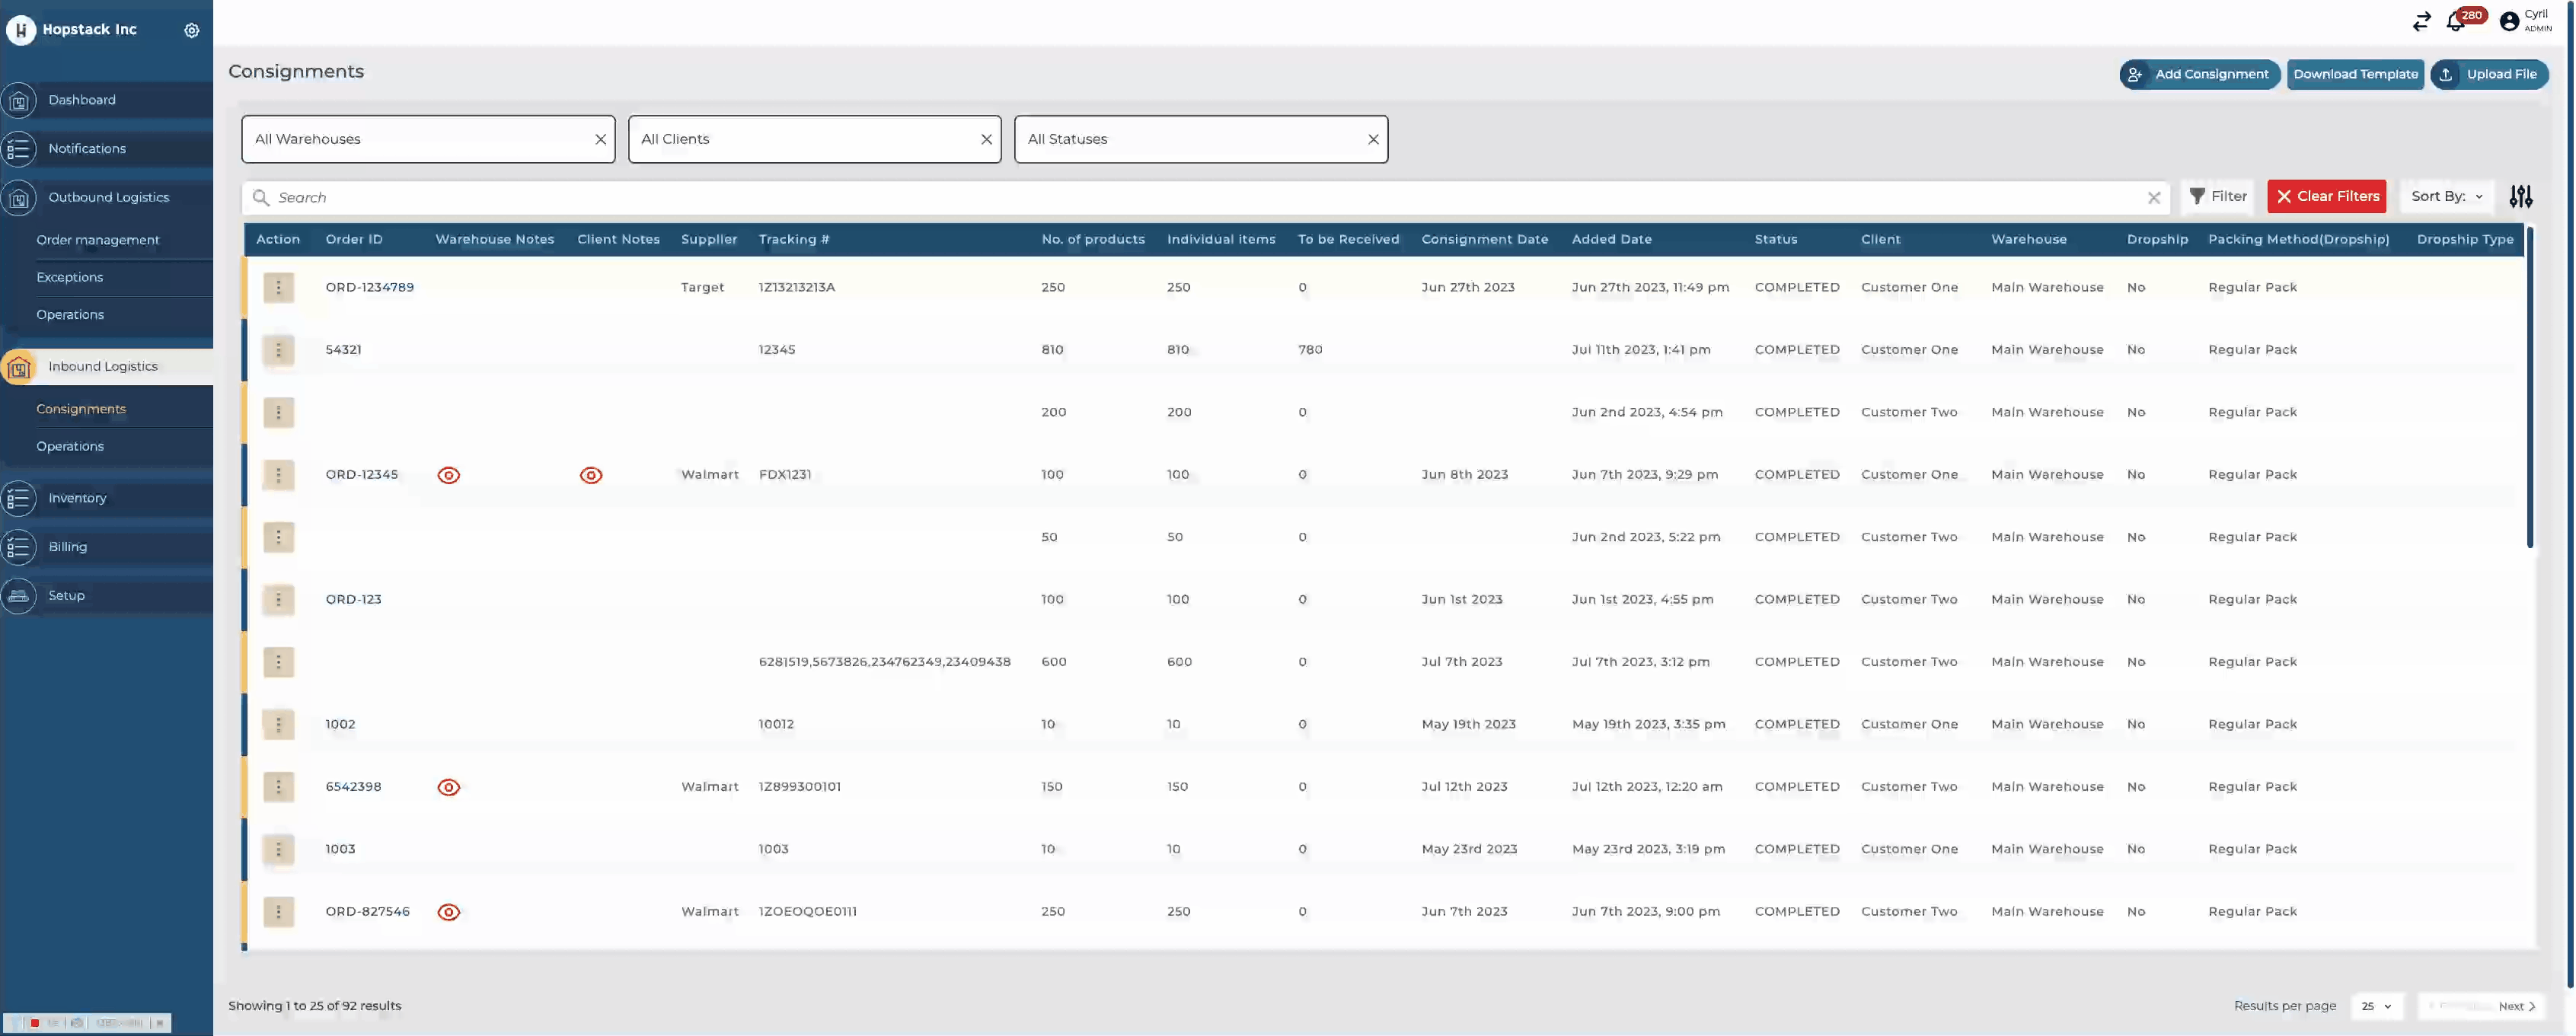
Task: Expand the Sort By dropdown
Action: point(2446,197)
